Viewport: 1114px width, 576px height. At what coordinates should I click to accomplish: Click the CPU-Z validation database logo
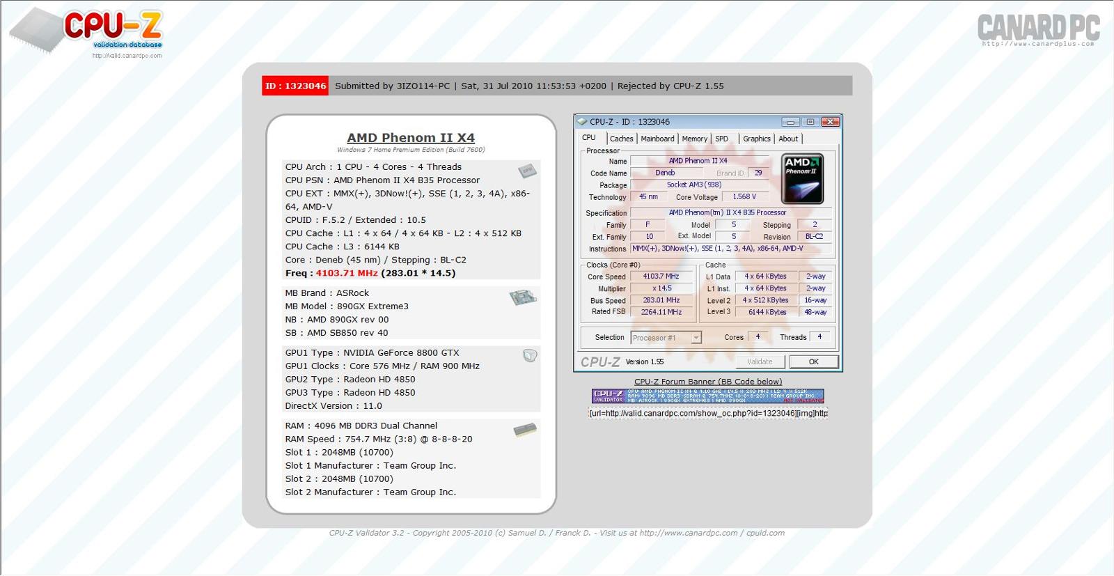pos(86,30)
